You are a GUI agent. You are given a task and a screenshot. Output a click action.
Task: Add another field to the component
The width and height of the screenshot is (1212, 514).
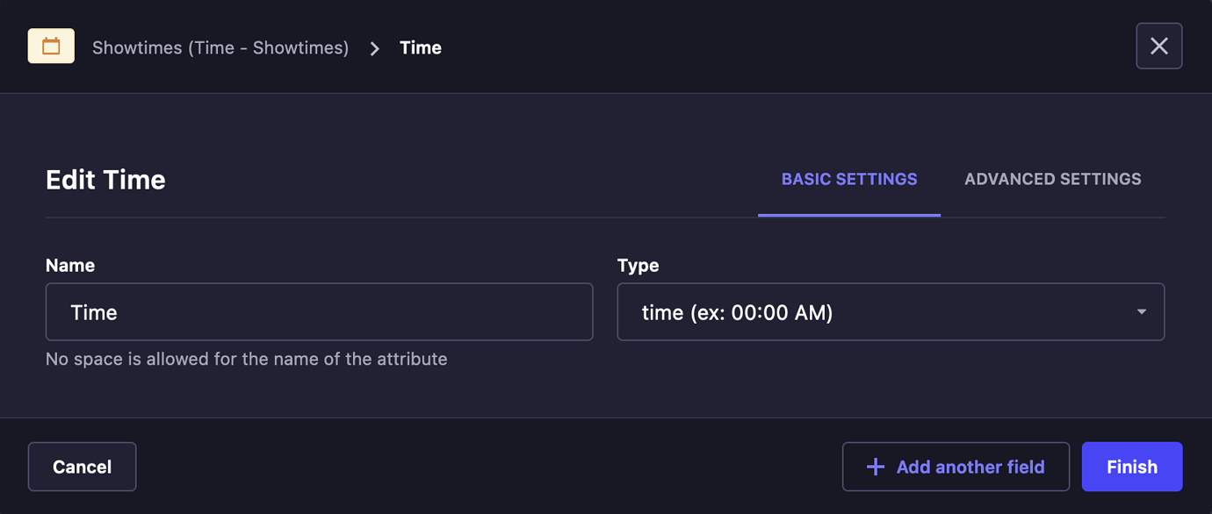click(956, 467)
